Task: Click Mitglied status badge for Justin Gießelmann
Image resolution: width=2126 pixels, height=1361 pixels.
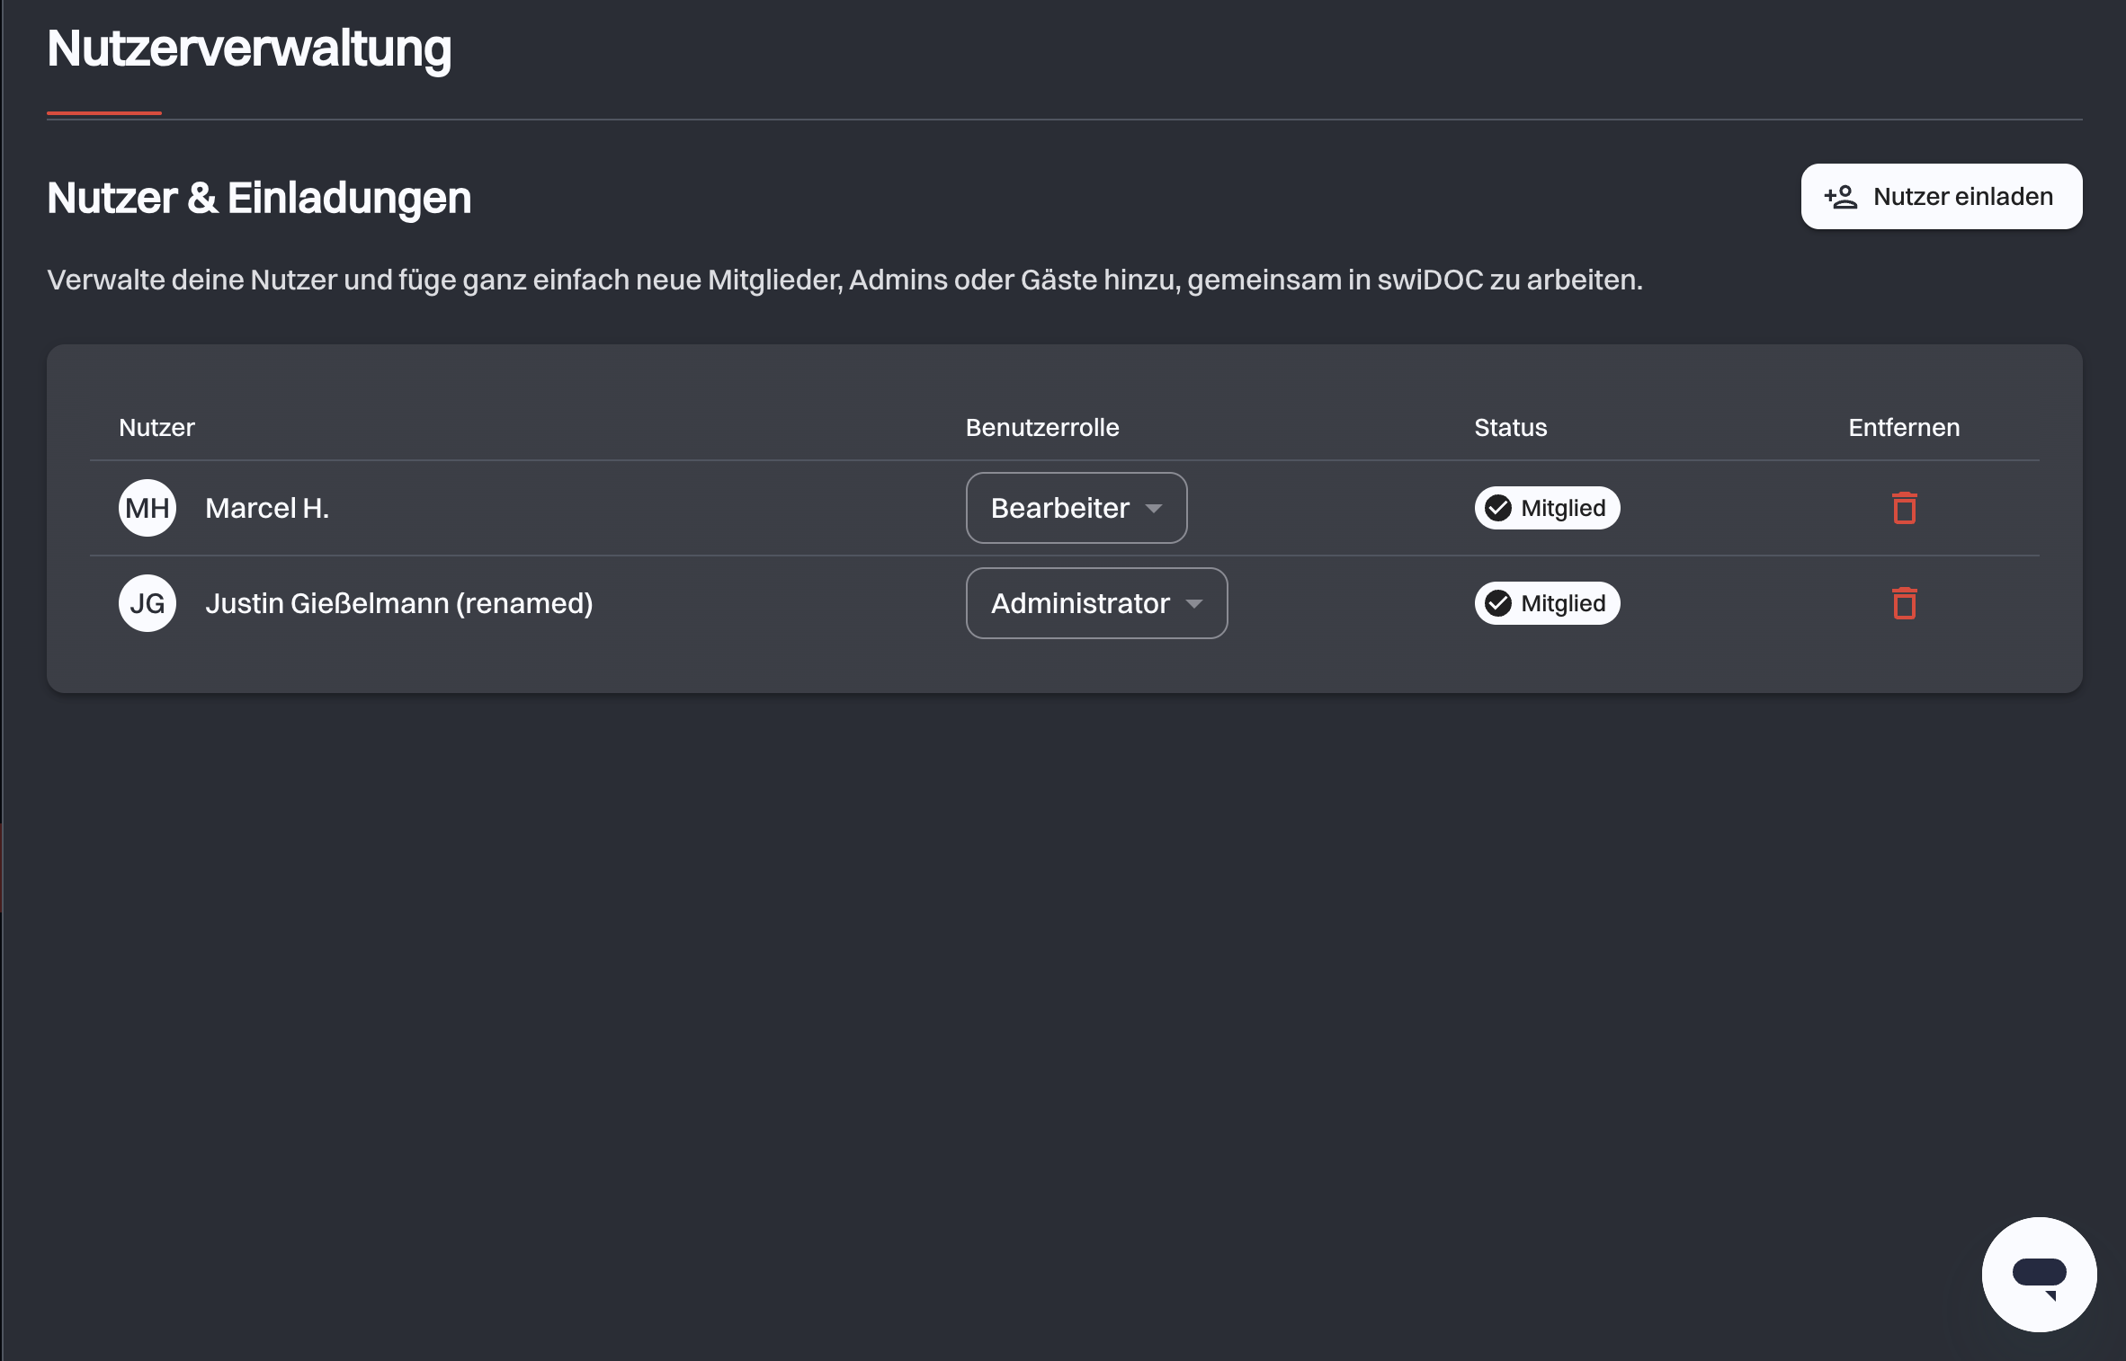Action: click(x=1547, y=603)
